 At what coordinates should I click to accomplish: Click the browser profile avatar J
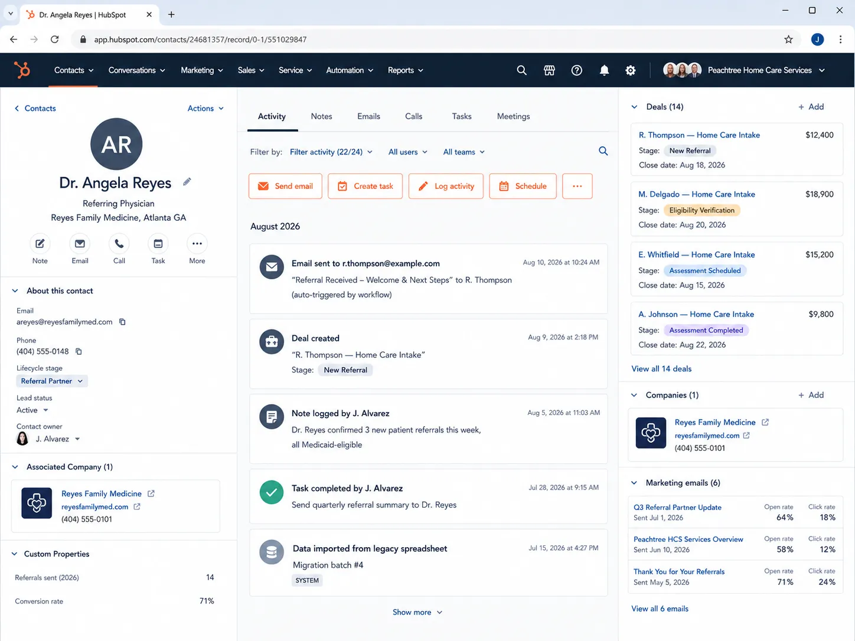click(817, 40)
